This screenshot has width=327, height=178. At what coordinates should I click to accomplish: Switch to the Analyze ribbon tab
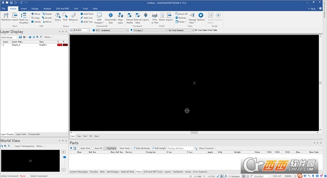pos(47,9)
